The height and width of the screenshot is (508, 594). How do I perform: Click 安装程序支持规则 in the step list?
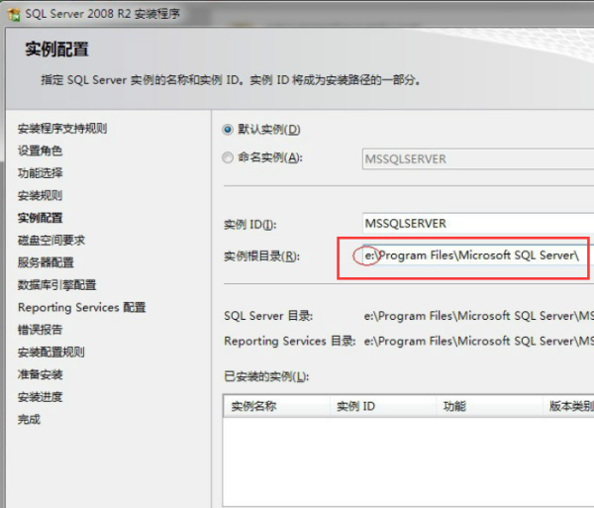[x=62, y=129]
